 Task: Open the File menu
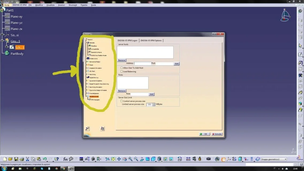(30, 5)
